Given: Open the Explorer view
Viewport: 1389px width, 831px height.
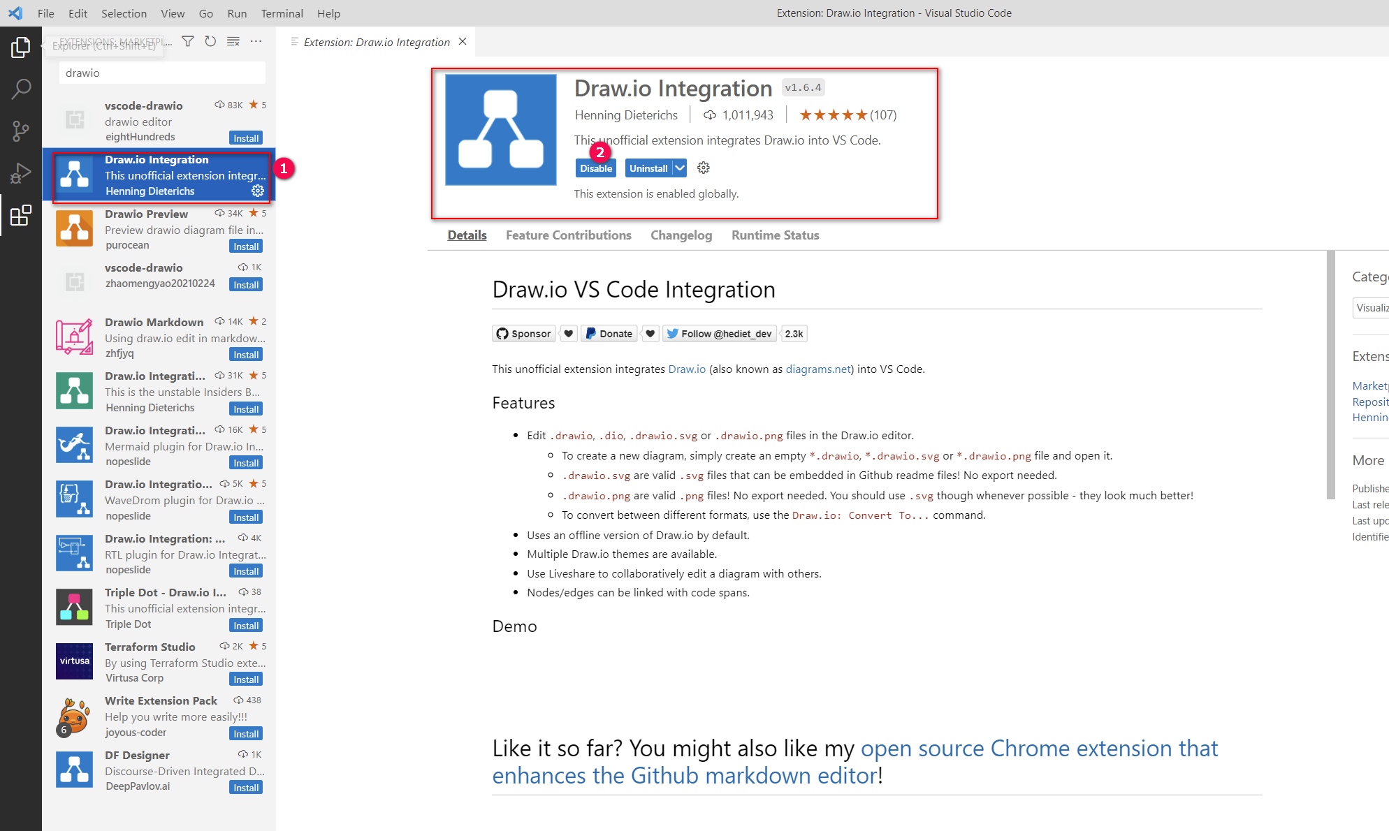Looking at the screenshot, I should coord(21,47).
